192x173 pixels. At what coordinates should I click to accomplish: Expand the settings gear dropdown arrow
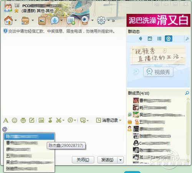pos(109,20)
